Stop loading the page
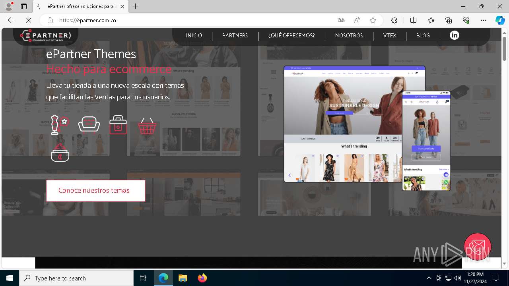This screenshot has height=286, width=509. coord(29,20)
